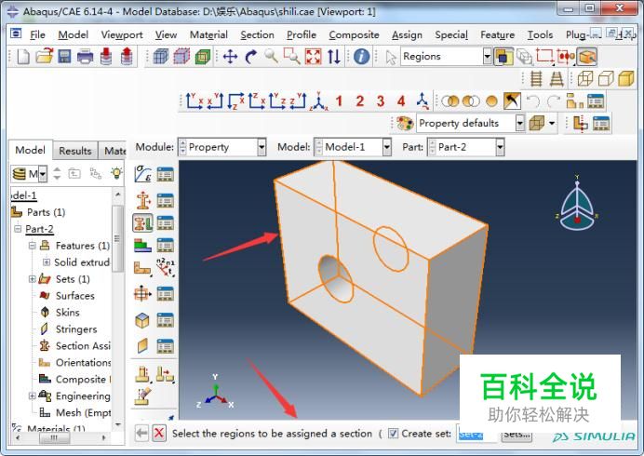Click the Assign Section icon

(143, 223)
